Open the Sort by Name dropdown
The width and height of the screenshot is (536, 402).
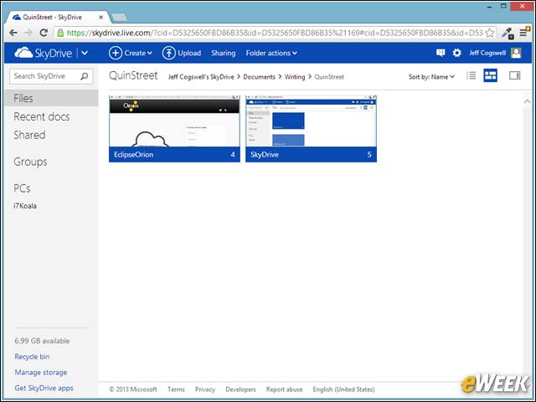431,77
